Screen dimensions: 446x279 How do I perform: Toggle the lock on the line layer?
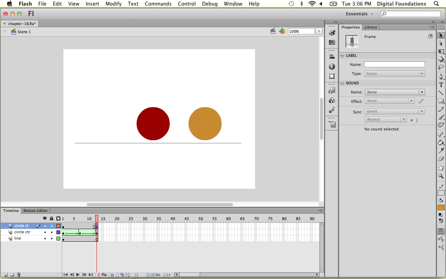[52, 239]
